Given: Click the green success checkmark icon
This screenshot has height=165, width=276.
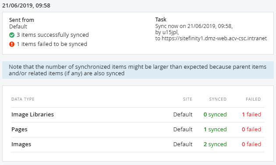Looking at the screenshot, I should (12, 35).
